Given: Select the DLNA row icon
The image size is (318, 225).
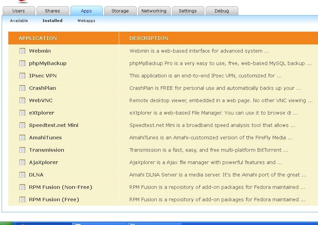Looking at the screenshot, I should click(22, 175).
